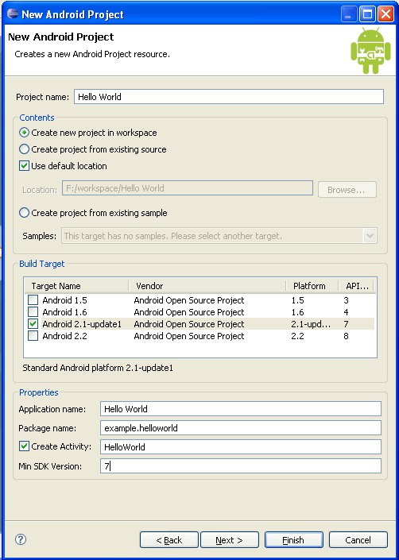Cancel the new project wizard

(x=358, y=539)
